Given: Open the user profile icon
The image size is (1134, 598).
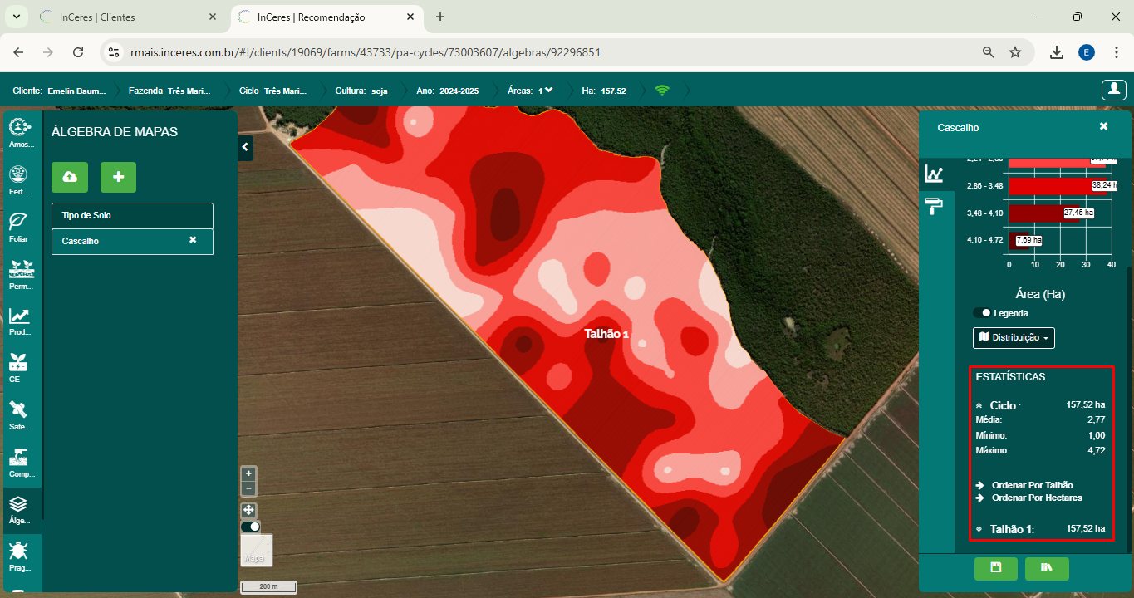Looking at the screenshot, I should point(1113,90).
